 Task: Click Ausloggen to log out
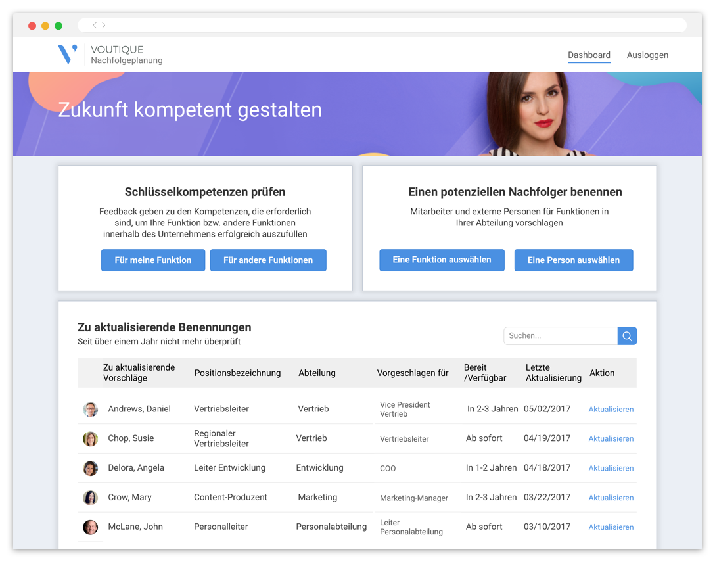click(647, 55)
